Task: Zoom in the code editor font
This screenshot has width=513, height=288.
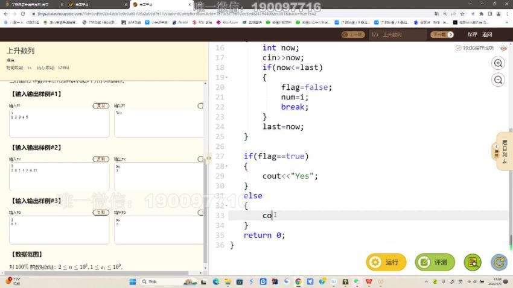Action: [498, 63]
